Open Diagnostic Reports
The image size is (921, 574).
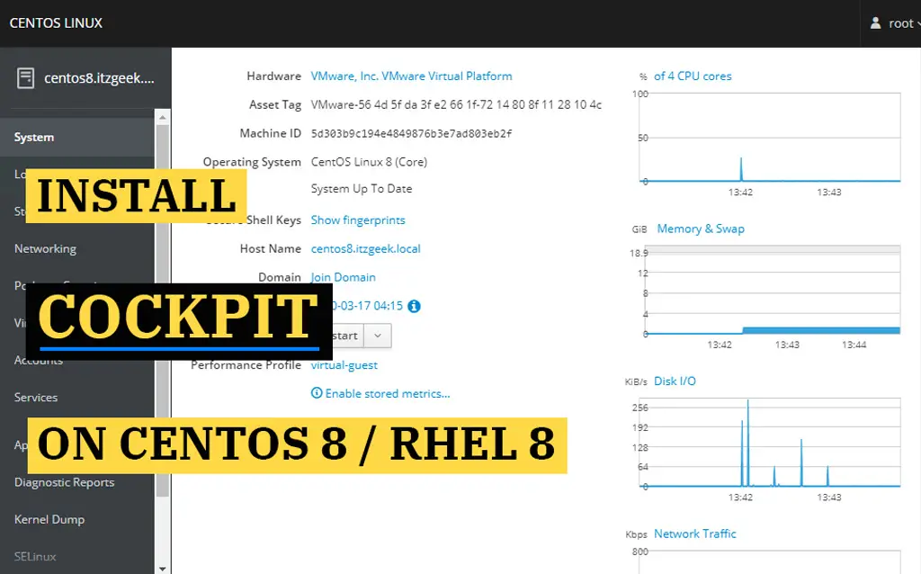coord(63,482)
